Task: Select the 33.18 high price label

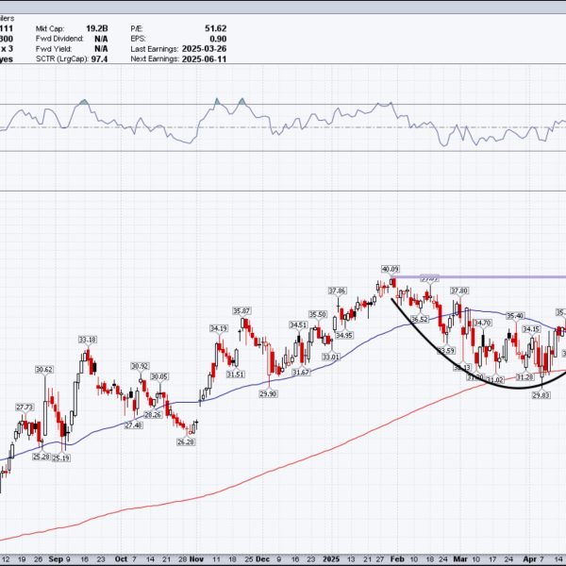Action: [88, 340]
